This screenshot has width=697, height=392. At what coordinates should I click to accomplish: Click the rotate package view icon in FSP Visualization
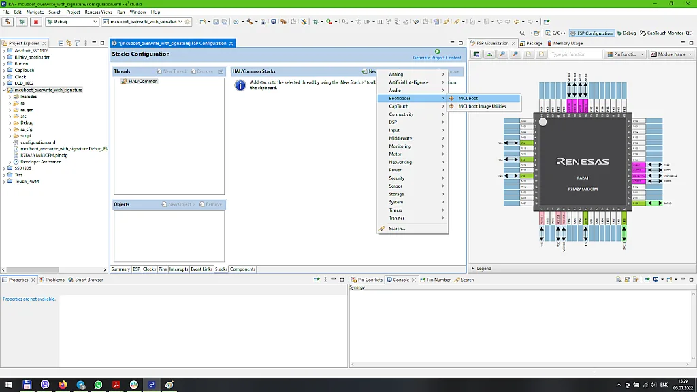coord(489,54)
